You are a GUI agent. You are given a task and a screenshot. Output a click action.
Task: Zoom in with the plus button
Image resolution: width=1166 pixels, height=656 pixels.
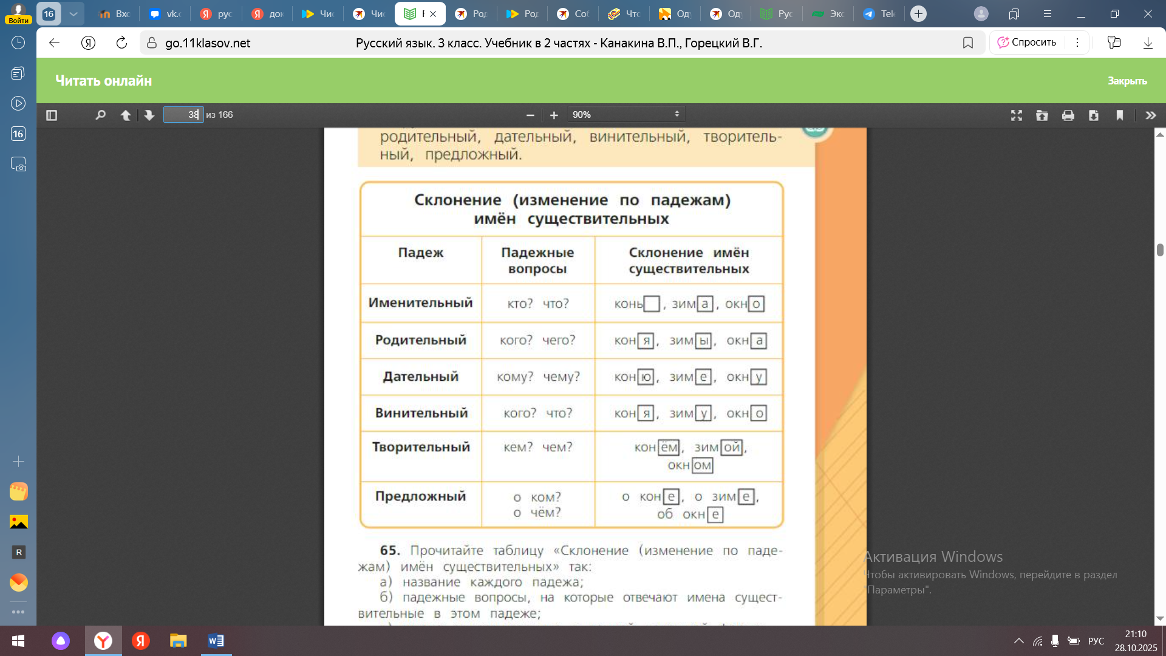(554, 115)
